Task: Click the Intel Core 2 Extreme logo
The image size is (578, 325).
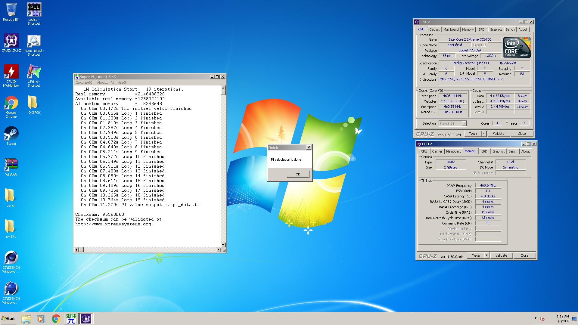Action: (x=517, y=48)
